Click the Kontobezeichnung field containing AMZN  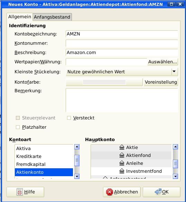(x=122, y=34)
